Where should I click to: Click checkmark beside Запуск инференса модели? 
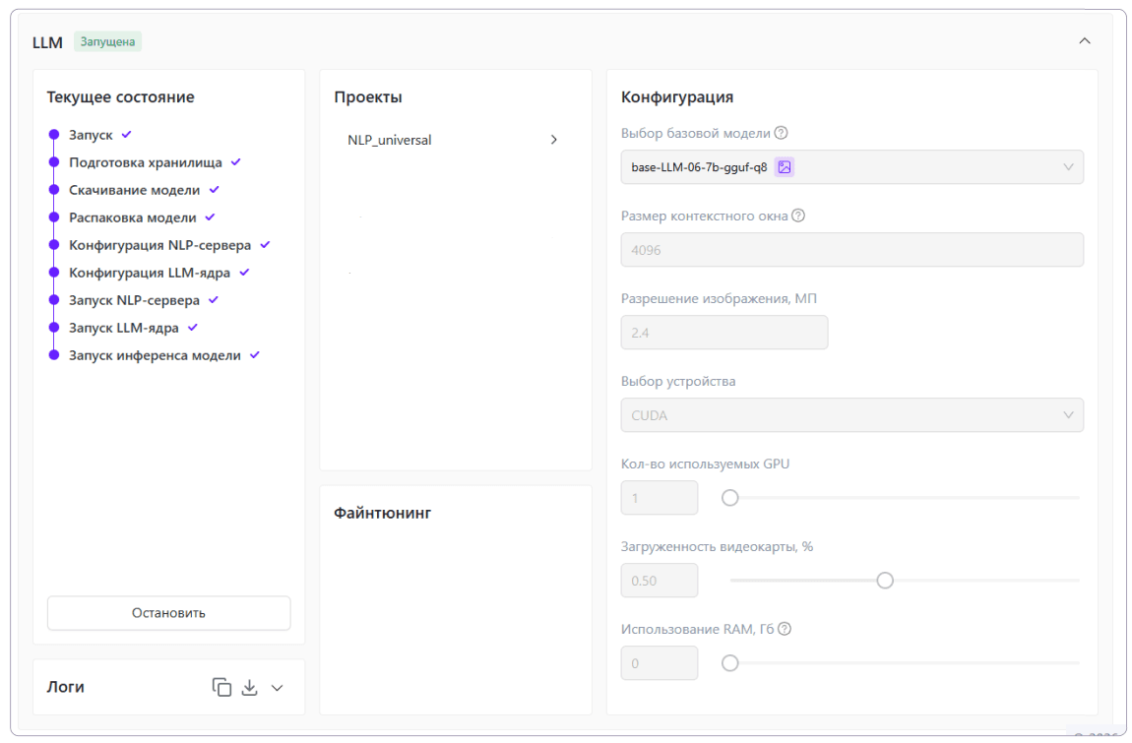point(254,355)
